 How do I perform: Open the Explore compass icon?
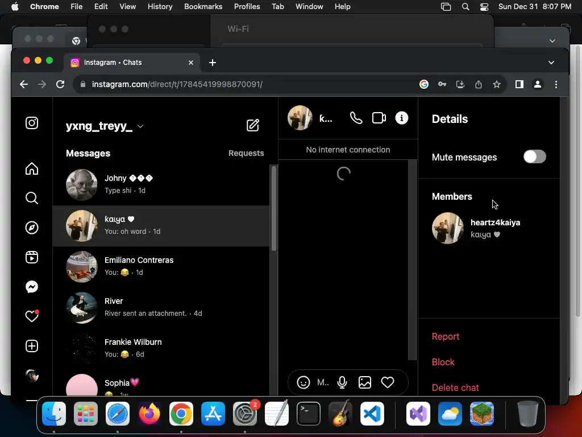[32, 228]
